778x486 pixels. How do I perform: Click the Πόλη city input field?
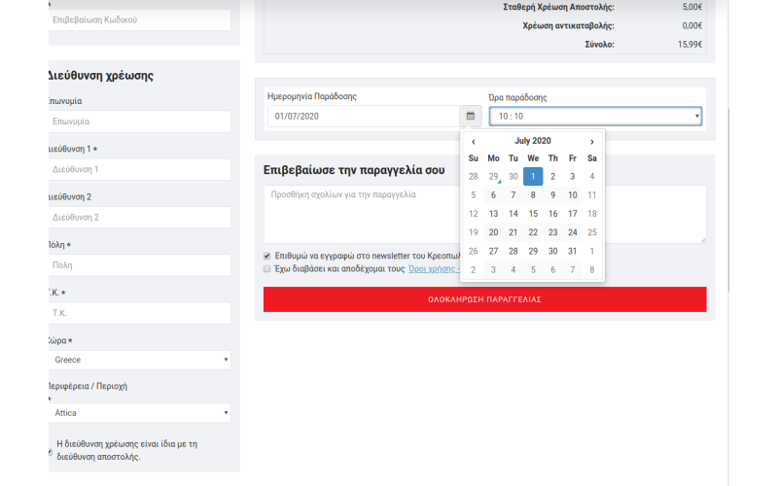coord(138,264)
